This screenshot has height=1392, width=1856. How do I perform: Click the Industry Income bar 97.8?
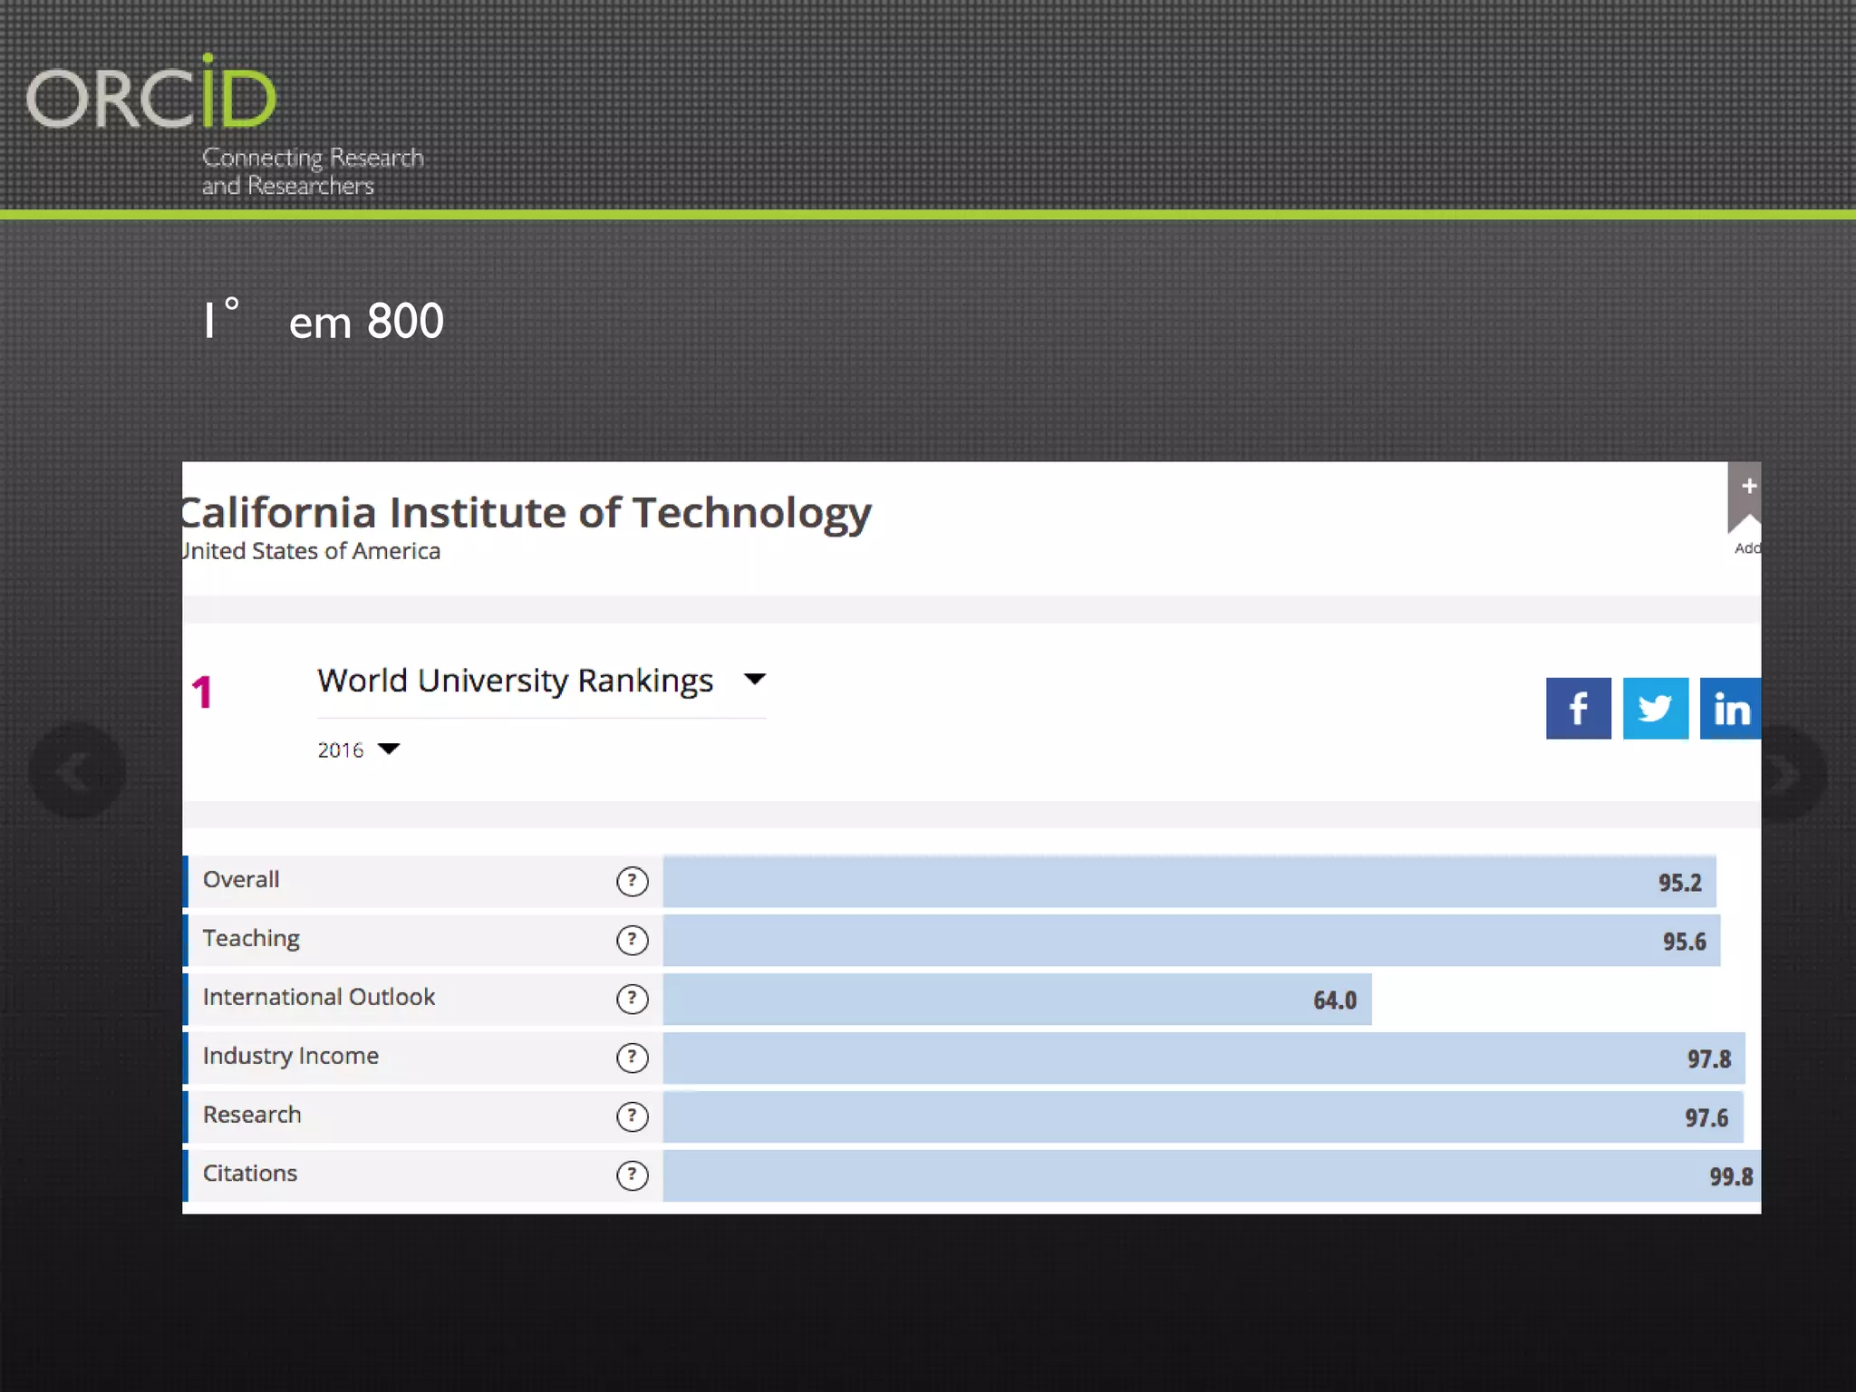coord(1203,1058)
